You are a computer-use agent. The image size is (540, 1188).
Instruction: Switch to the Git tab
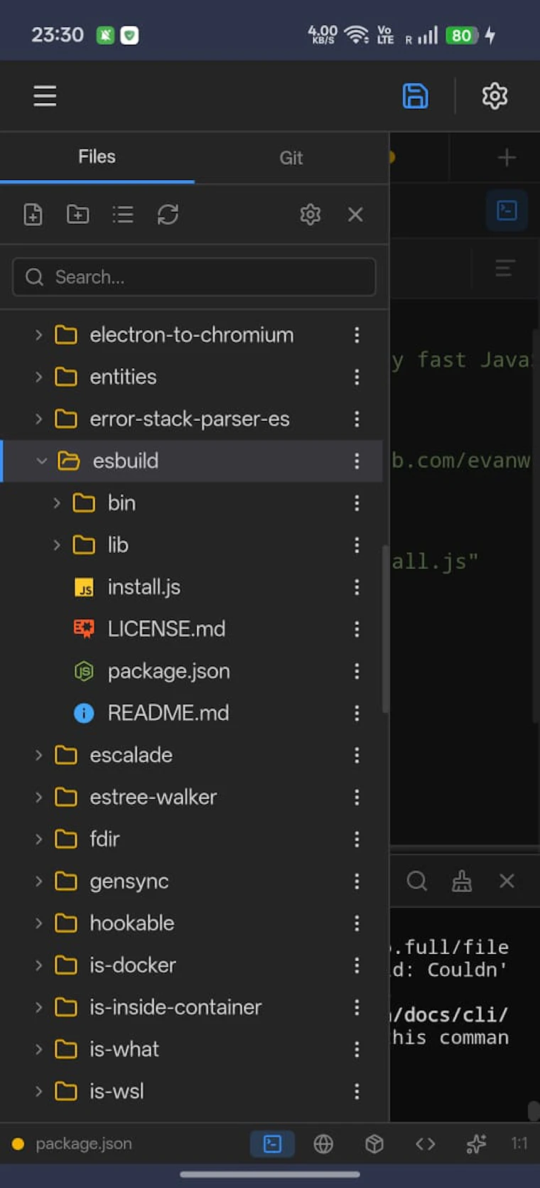291,157
